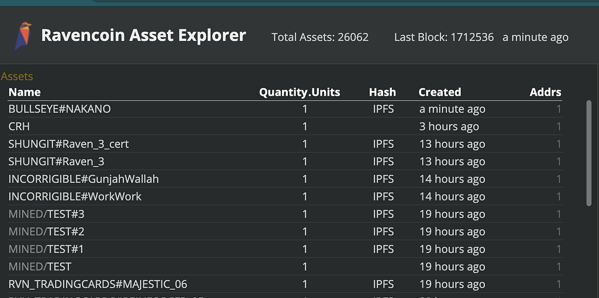Image resolution: width=599 pixels, height=298 pixels.
Task: Open the BULLSEYE#NAKANO asset
Action: (60, 109)
